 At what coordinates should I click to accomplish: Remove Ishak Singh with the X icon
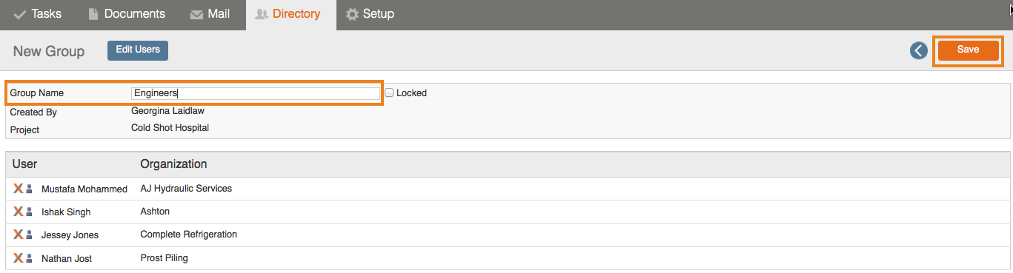pos(19,212)
